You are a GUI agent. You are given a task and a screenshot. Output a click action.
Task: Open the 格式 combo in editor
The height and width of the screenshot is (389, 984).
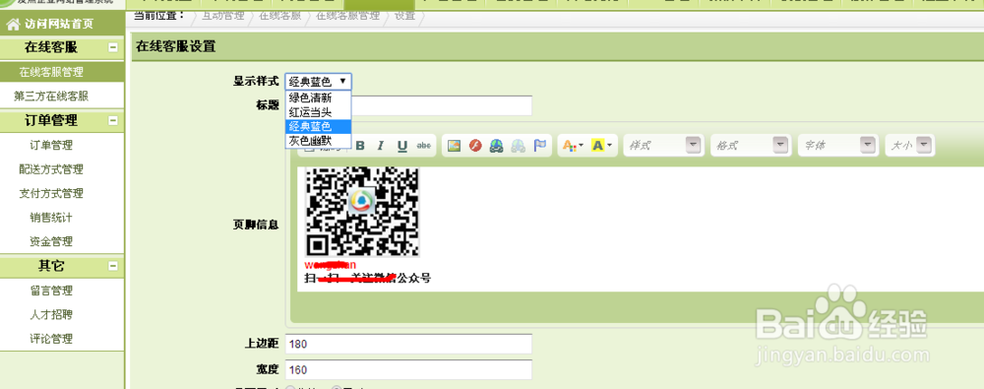751,145
